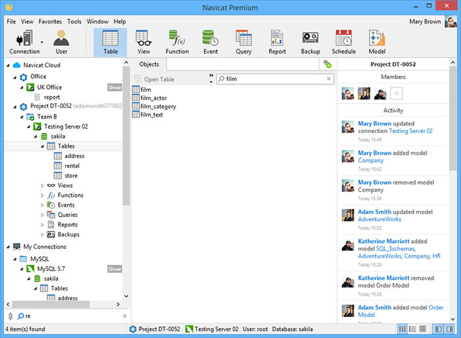Open the Order Model link
Image resolution: width=461 pixels, height=338 pixels.
pos(400,311)
